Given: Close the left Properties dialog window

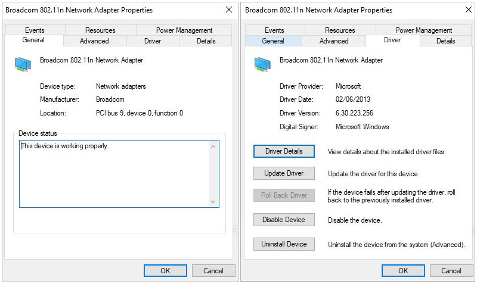Looking at the screenshot, I should pos(229,10).
